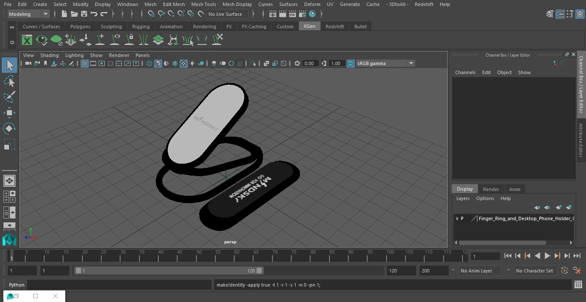
Task: Switch to the Anim layer tab
Action: 514,189
